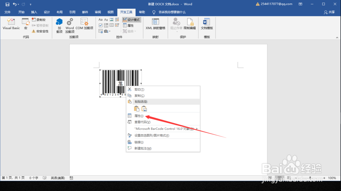341x191 pixels.
Task: Click proofing check icon in status bar
Action: [x=45, y=178]
